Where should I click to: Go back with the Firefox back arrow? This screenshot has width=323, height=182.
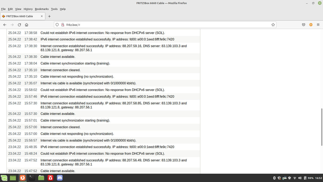5,25
